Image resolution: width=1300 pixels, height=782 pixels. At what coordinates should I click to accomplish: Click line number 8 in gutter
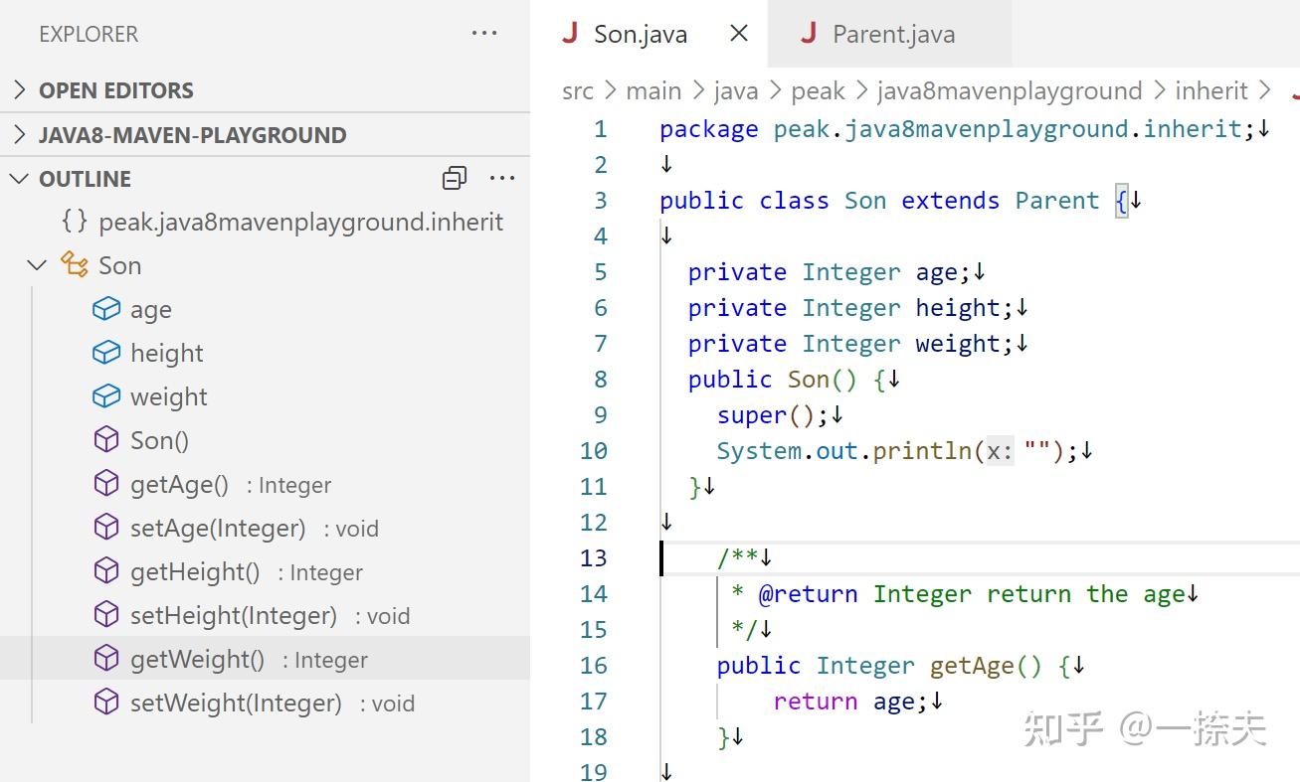coord(600,380)
